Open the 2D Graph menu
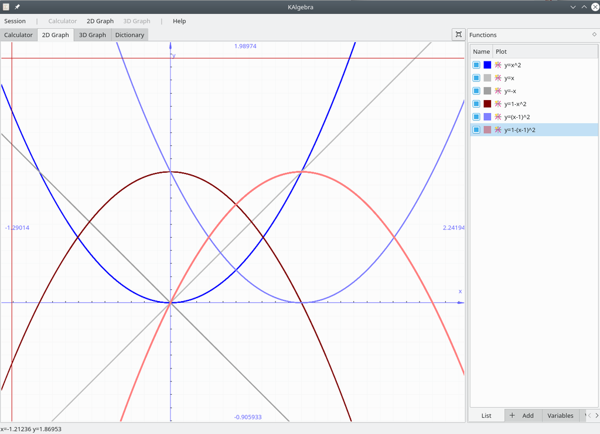This screenshot has width=600, height=434. [x=100, y=21]
